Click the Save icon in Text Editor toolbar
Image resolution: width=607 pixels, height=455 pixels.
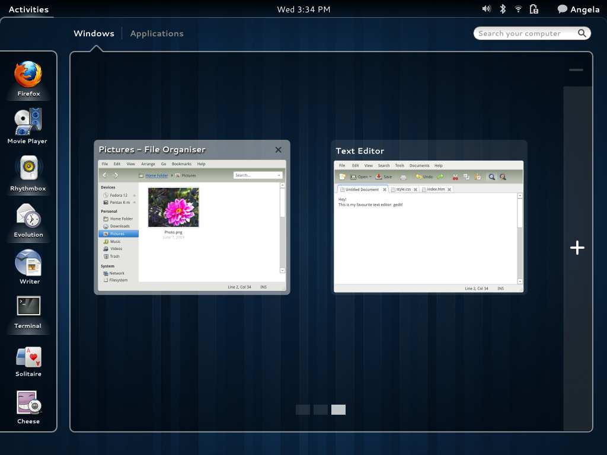coord(379,177)
